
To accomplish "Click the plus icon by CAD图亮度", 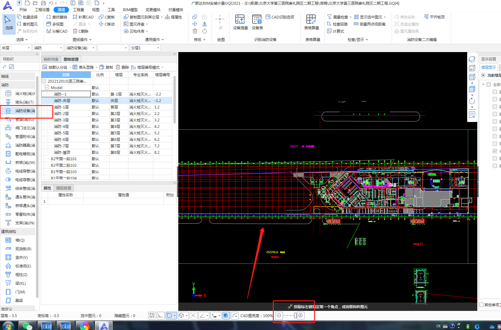I will click(x=301, y=316).
